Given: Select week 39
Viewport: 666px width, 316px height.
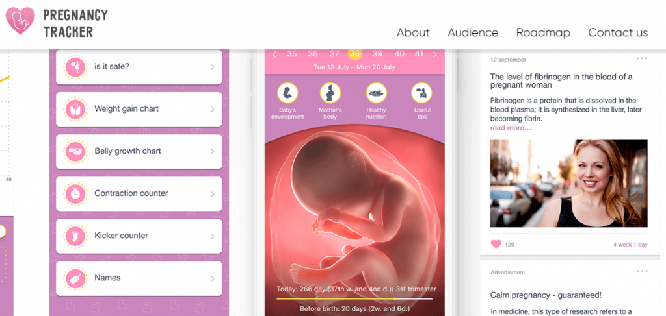Looking at the screenshot, I should (377, 55).
